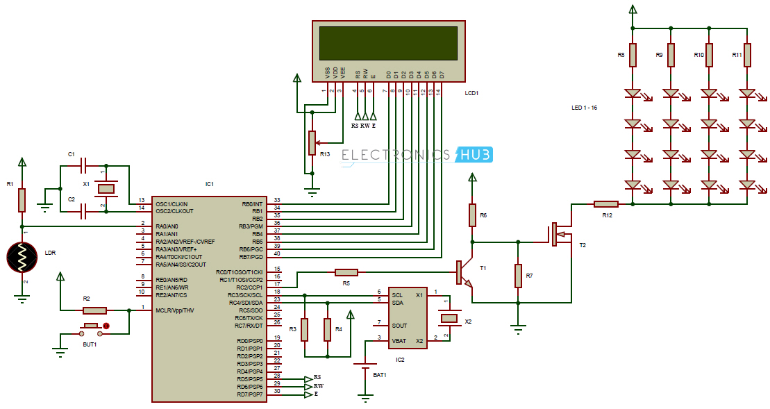This screenshot has height=409, width=770.
Task: Select the RB0/INT pin label
Action: click(x=253, y=203)
